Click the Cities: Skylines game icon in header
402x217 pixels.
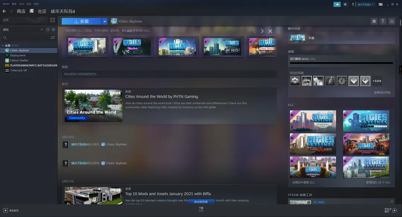click(x=114, y=21)
